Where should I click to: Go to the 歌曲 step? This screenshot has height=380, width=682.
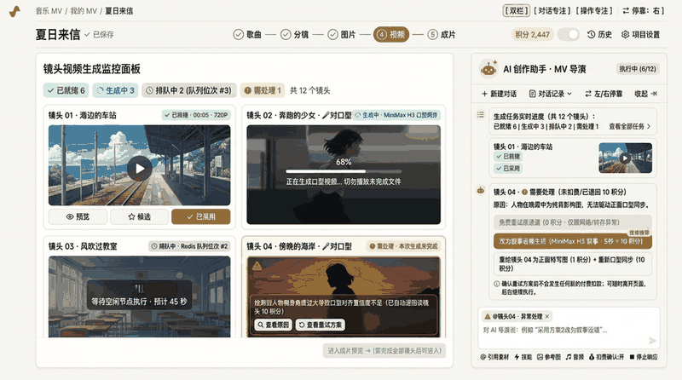247,34
